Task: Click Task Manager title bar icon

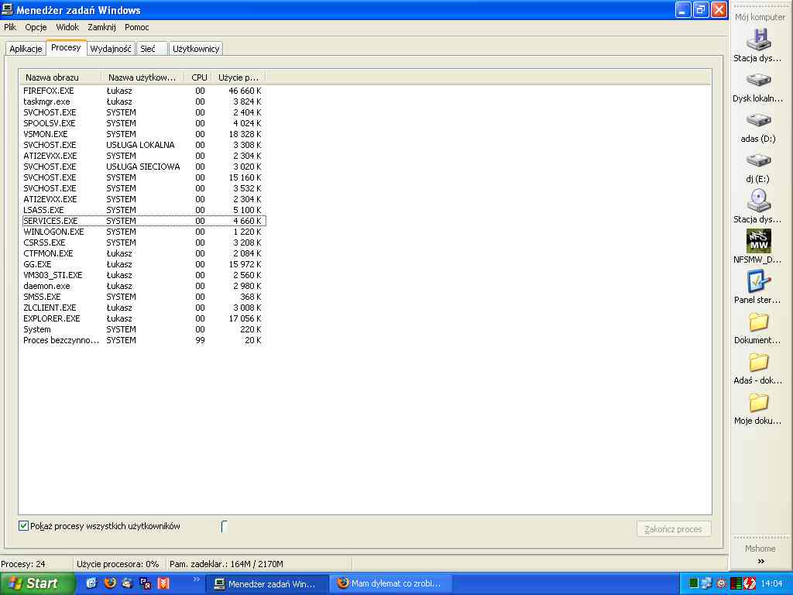Action: pyautogui.click(x=7, y=9)
